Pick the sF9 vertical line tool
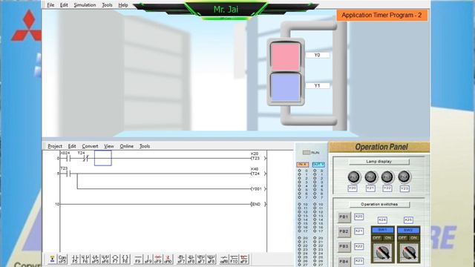The width and height of the screenshot is (475, 267). pyautogui.click(x=148, y=259)
